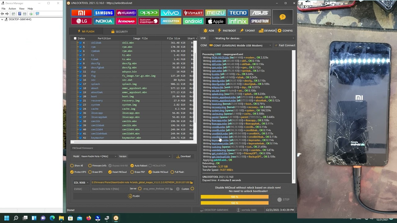Image resolution: width=397 pixels, height=223 pixels.
Task: Open the yellow question mark help icon
Action: pos(283,17)
